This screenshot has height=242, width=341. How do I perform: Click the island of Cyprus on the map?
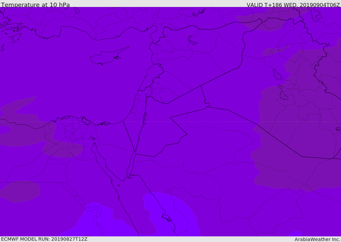(x=109, y=56)
